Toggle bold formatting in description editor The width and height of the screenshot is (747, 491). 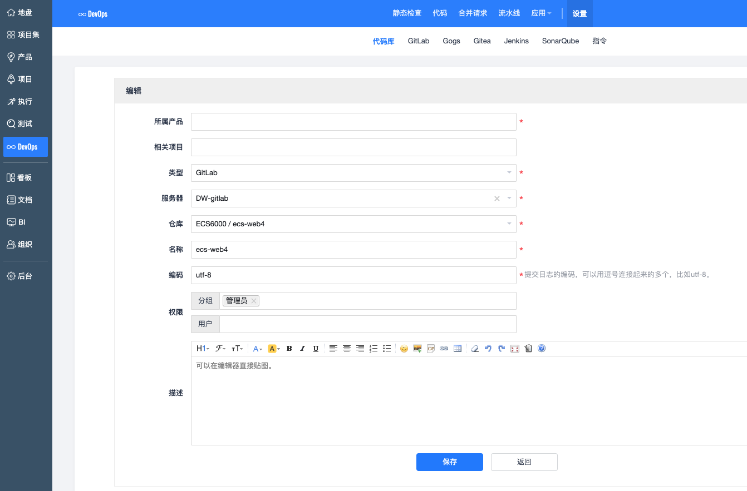(x=289, y=349)
